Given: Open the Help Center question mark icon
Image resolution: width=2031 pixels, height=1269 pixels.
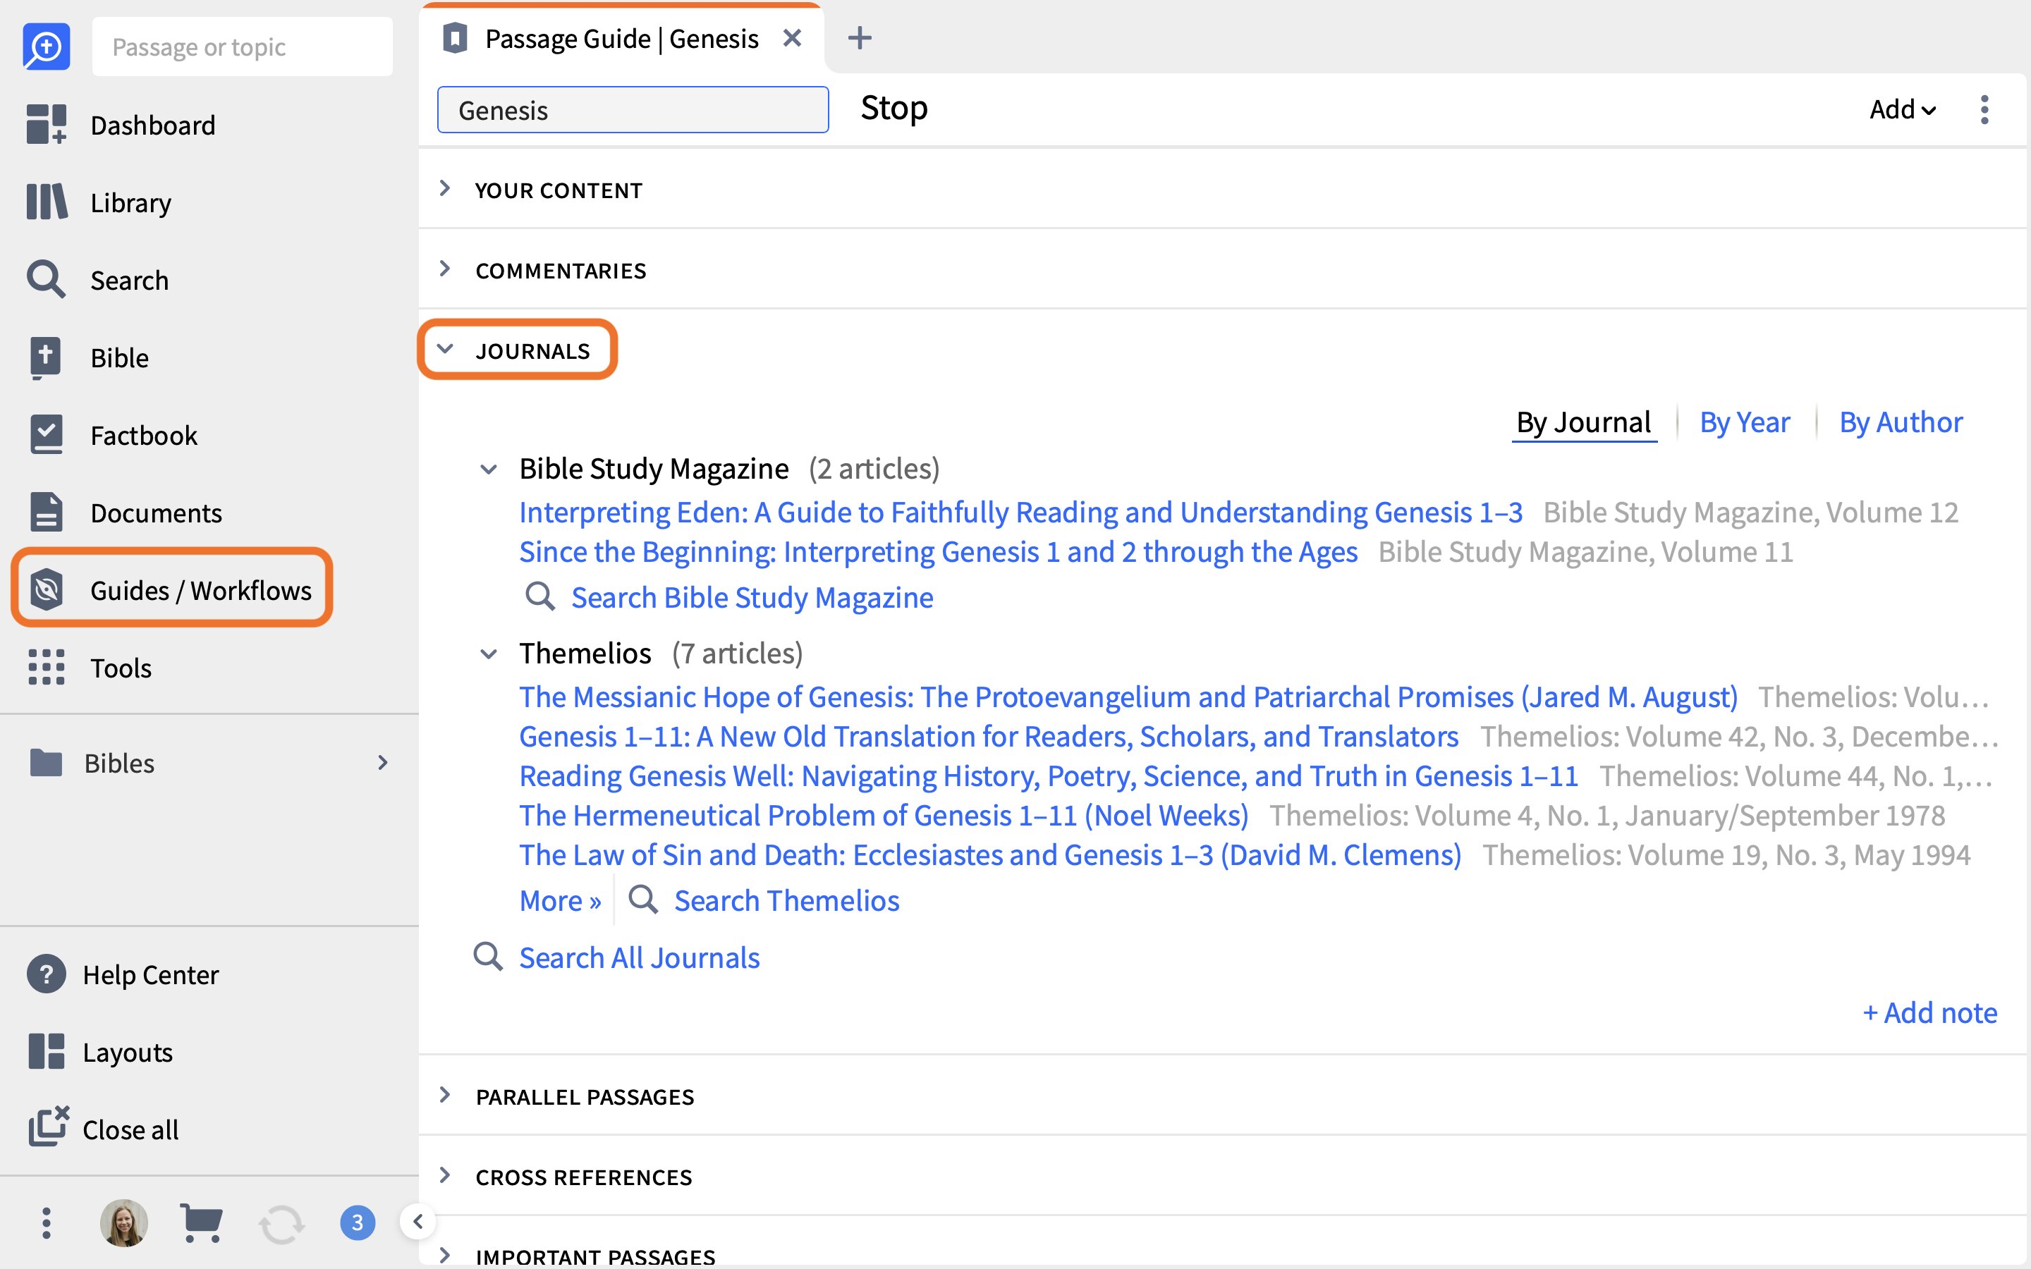Looking at the screenshot, I should 46,974.
